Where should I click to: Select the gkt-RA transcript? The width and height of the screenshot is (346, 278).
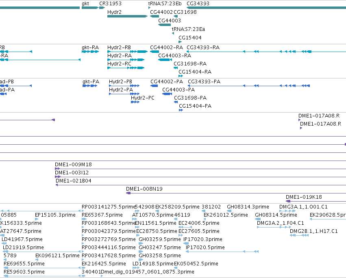90,52
